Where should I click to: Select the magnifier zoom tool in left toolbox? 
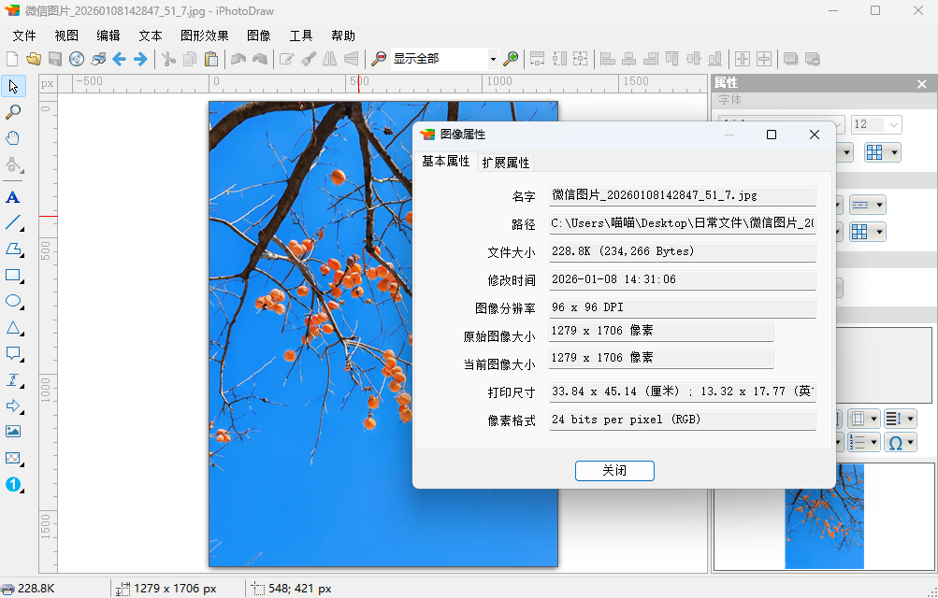[13, 112]
